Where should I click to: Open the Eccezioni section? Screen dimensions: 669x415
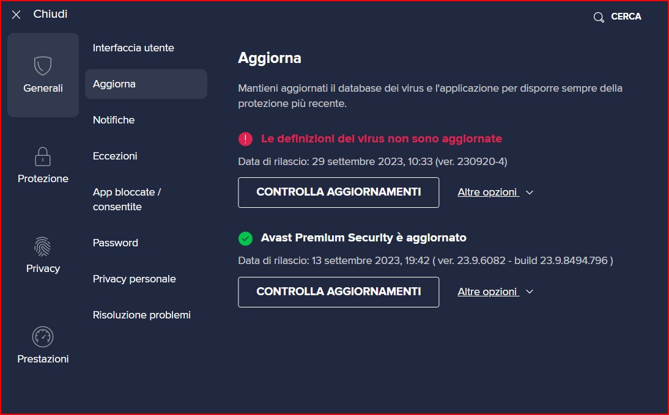[115, 156]
